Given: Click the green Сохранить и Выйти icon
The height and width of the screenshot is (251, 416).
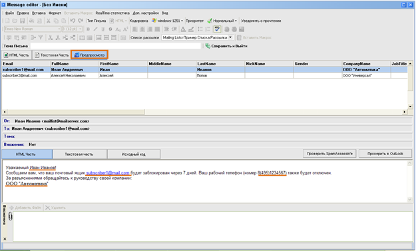Looking at the screenshot, I should pos(208,46).
